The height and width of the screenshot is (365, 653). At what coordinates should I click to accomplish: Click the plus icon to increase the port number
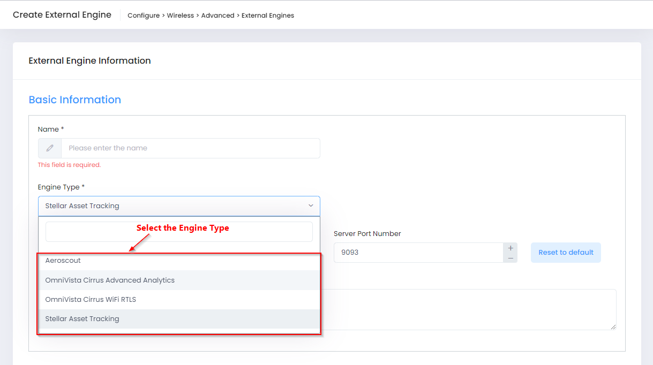(510, 248)
